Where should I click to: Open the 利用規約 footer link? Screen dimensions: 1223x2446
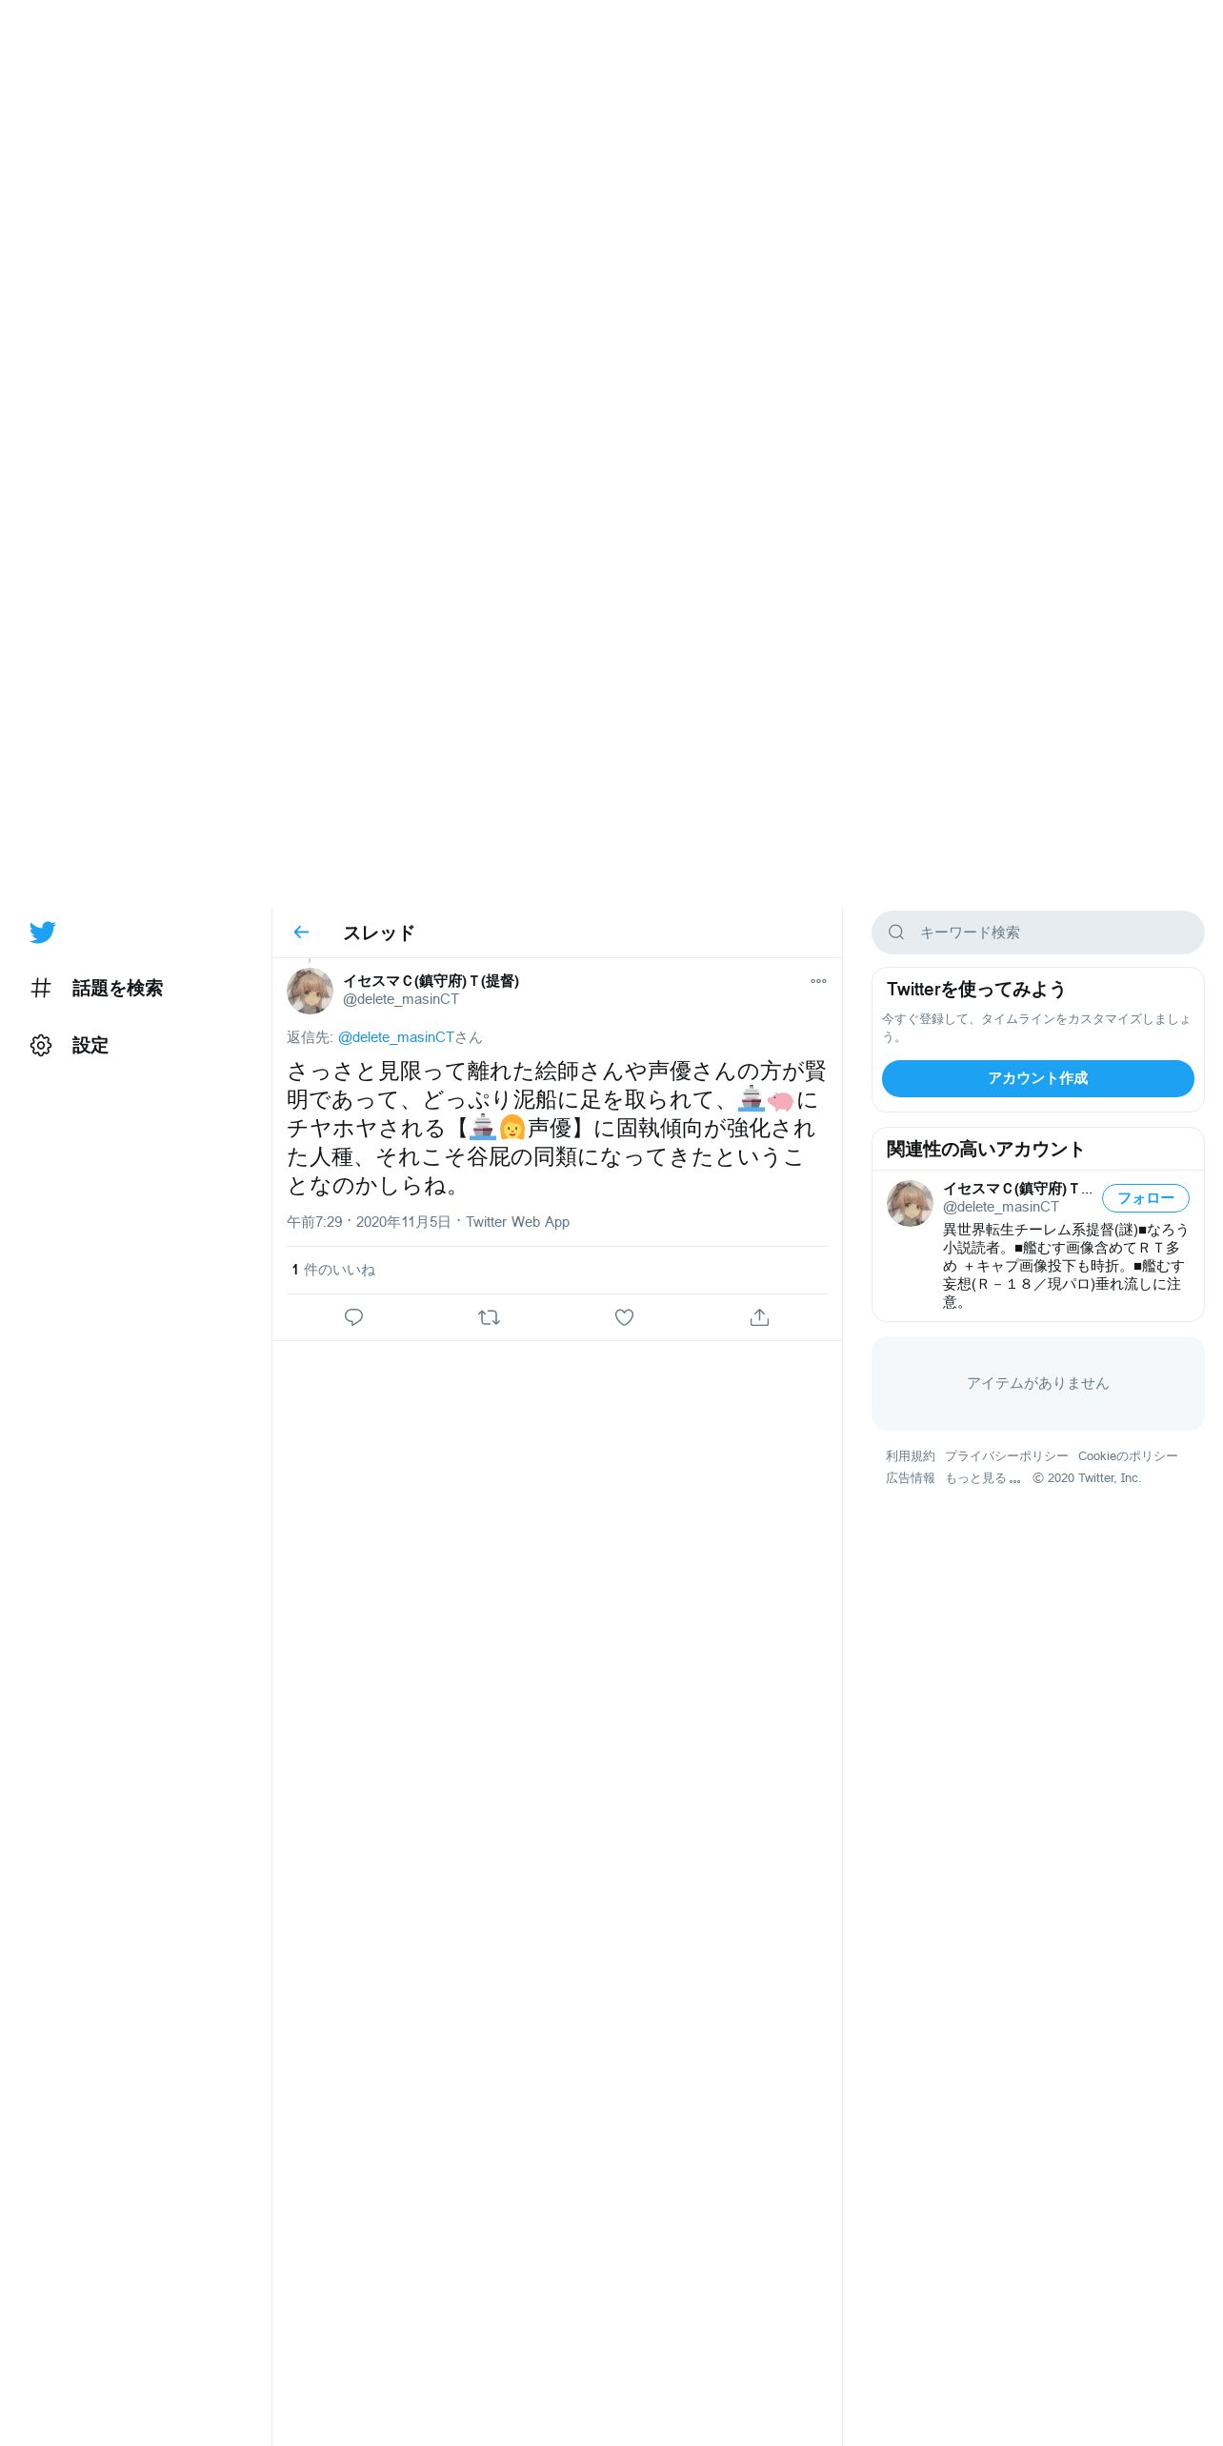[910, 1455]
